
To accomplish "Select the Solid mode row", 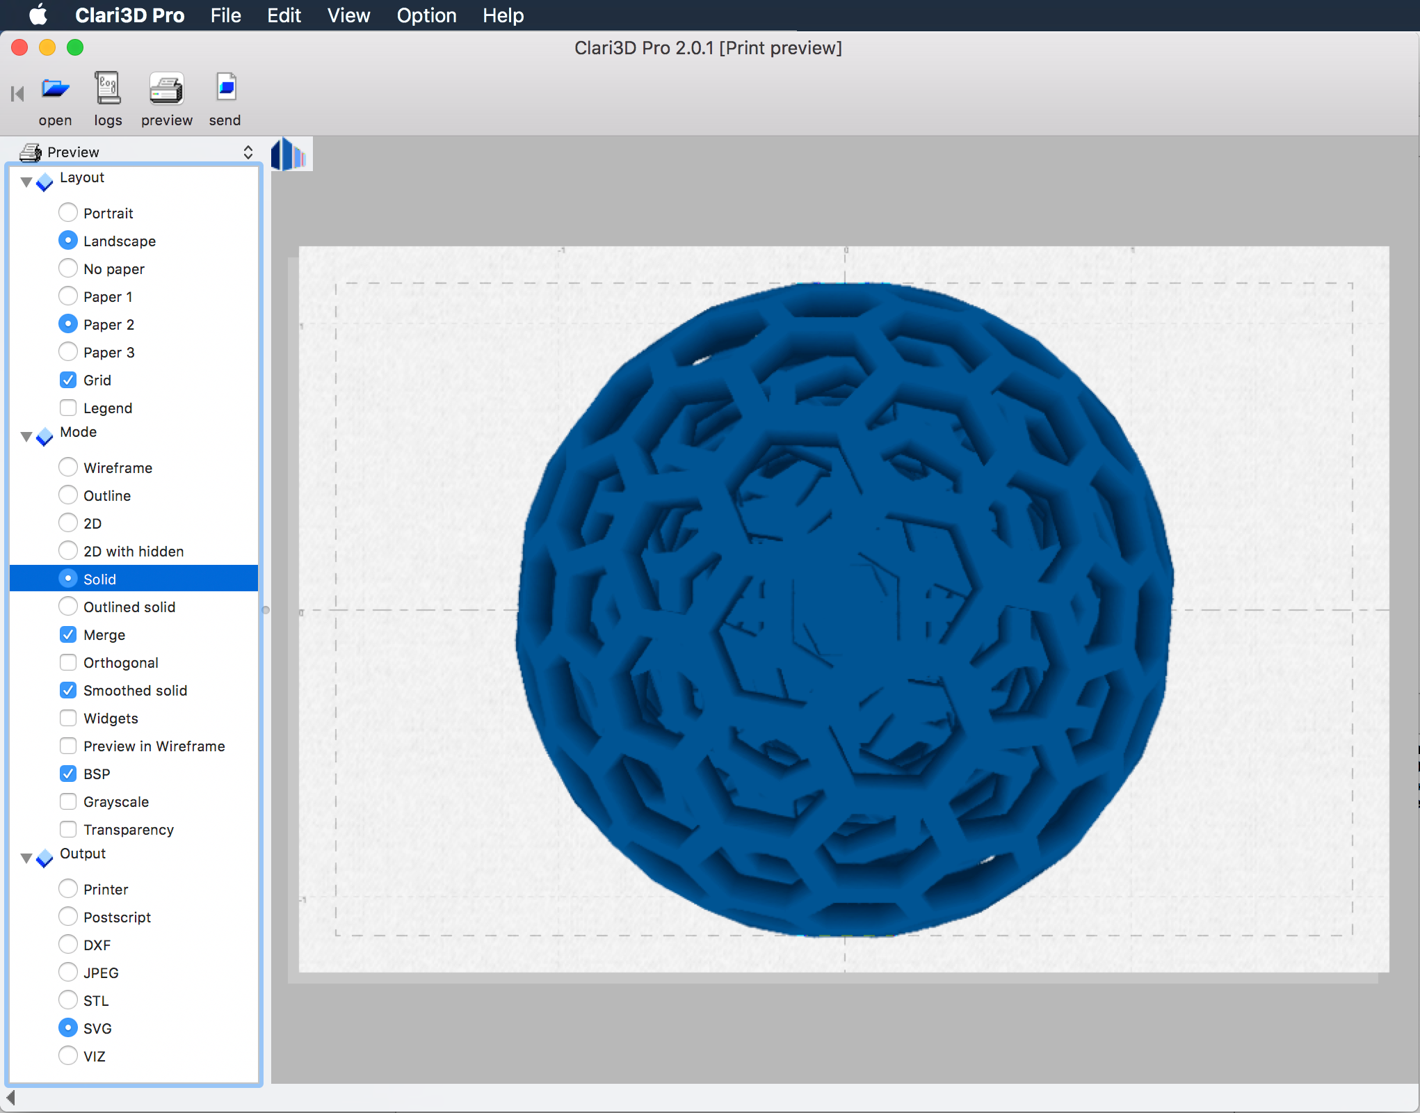I will pos(134,578).
